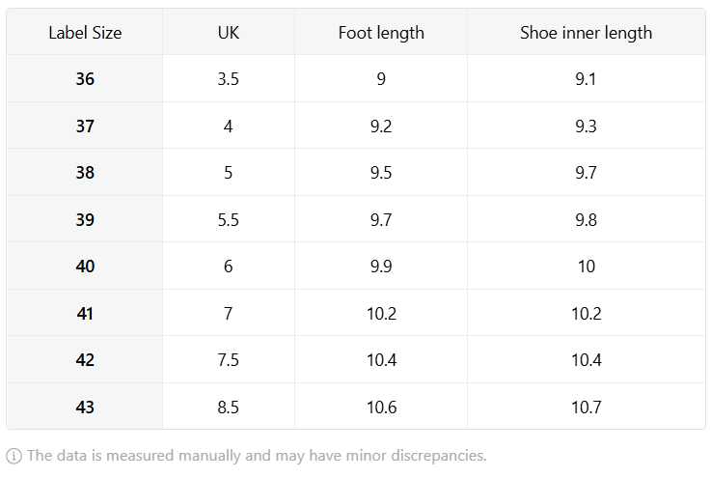The width and height of the screenshot is (711, 478).
Task: Select the Label Size column header
Action: 85,32
